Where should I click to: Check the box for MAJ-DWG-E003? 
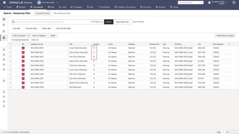10,61
